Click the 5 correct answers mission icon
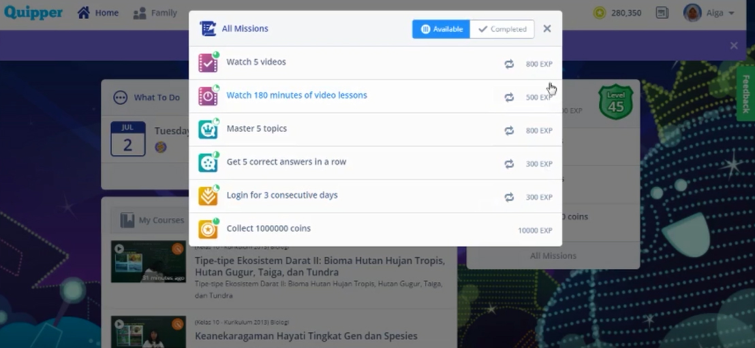This screenshot has width=755, height=348. 208,162
